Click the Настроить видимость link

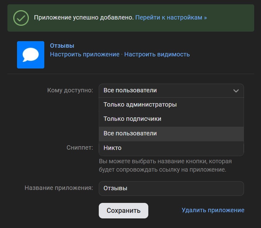[157, 54]
